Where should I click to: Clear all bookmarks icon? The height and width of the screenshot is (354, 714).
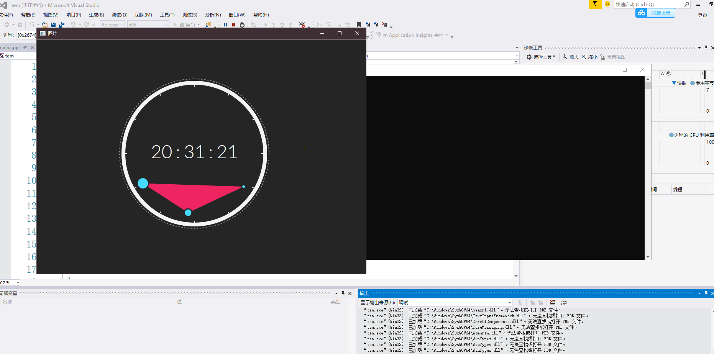[384, 25]
